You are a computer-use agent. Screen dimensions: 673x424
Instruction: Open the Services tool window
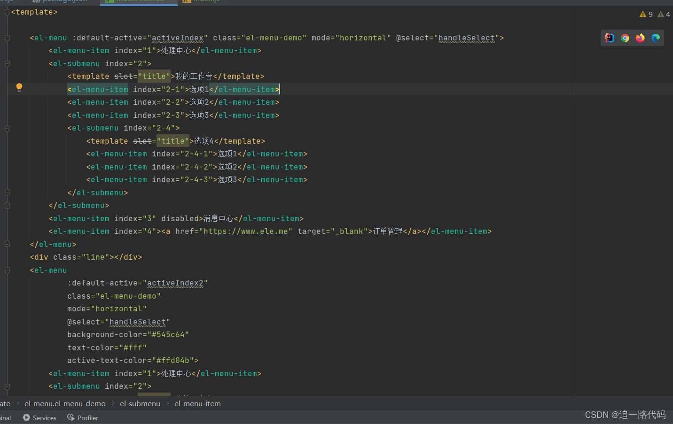click(x=39, y=417)
